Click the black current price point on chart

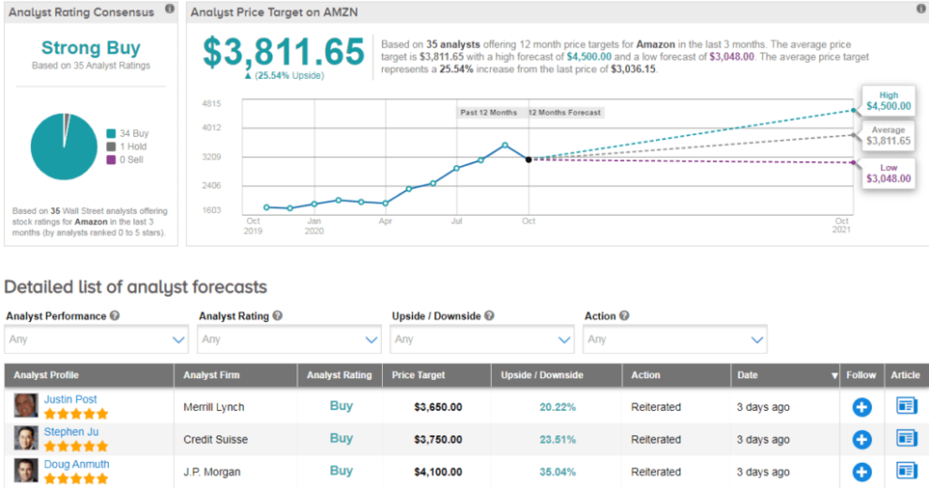[x=528, y=160]
